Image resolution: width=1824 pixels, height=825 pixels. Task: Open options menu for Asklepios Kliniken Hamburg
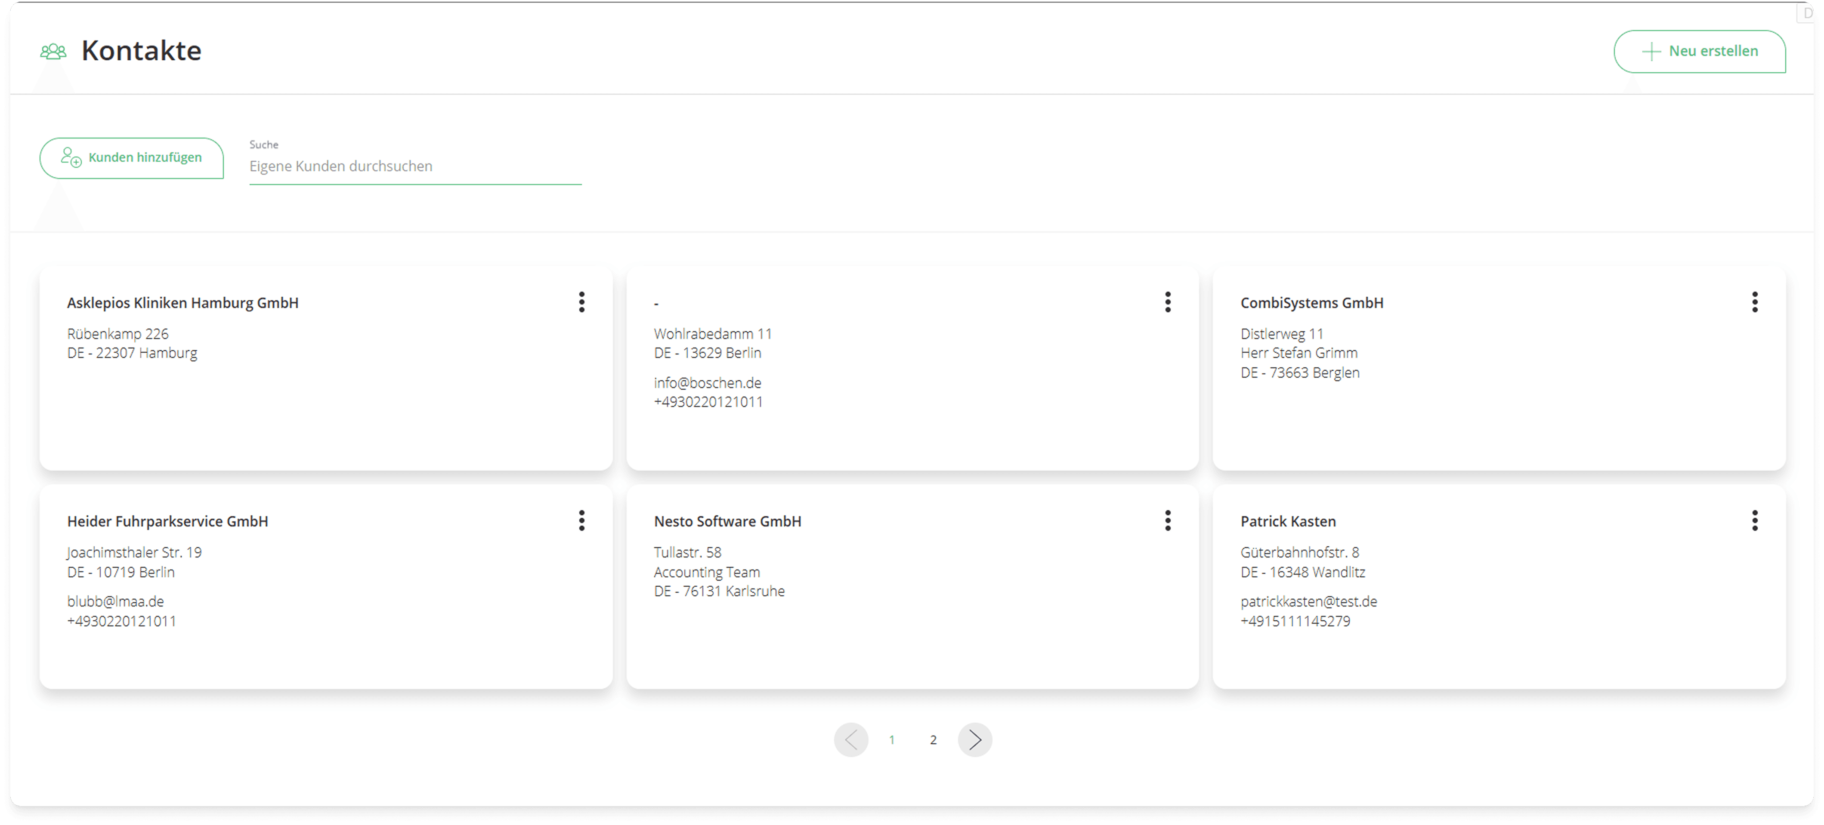point(581,302)
